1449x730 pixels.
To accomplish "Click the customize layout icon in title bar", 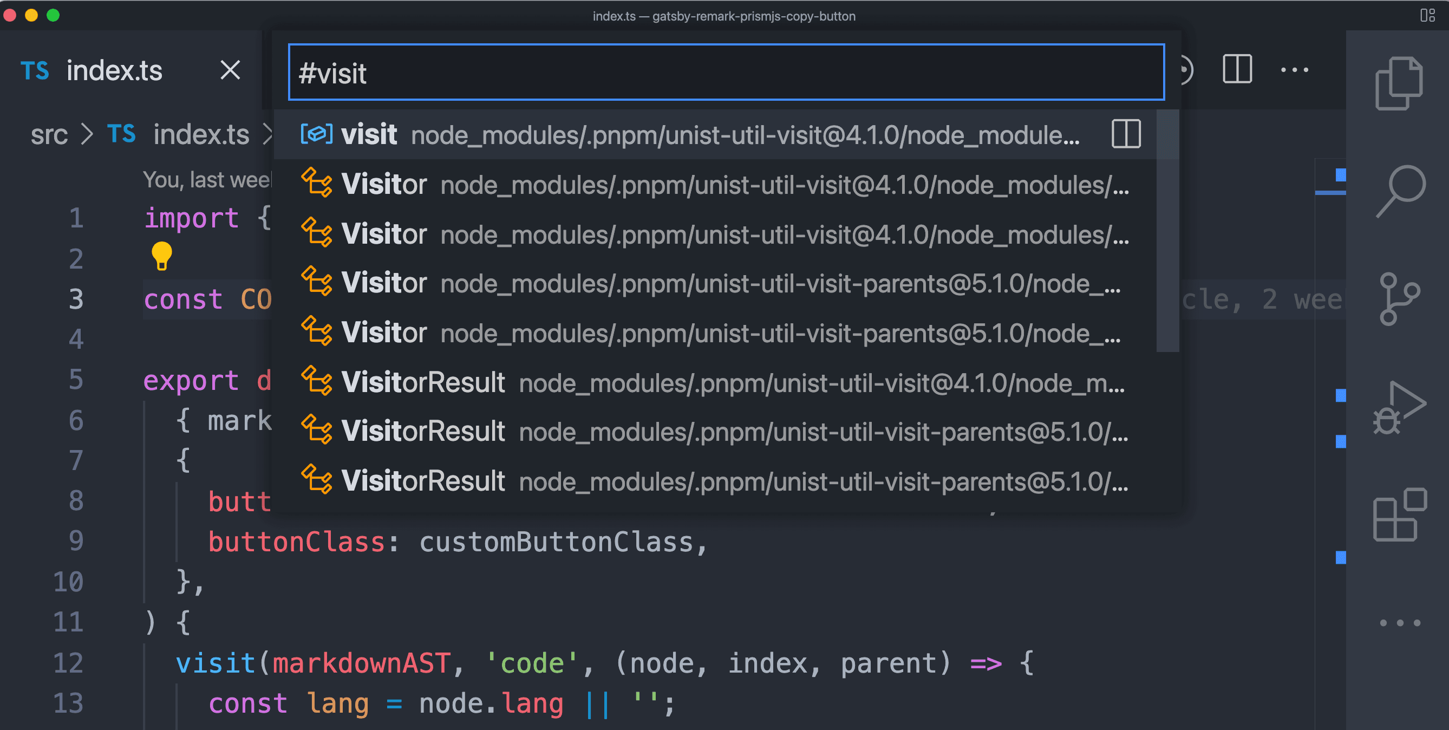I will tap(1427, 16).
